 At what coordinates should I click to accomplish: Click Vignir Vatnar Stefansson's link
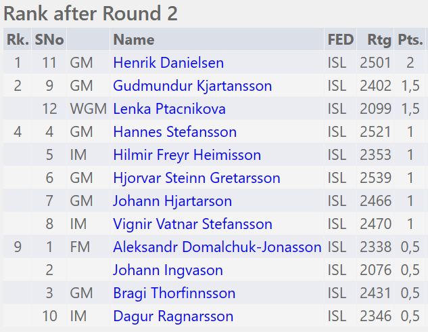tap(193, 224)
